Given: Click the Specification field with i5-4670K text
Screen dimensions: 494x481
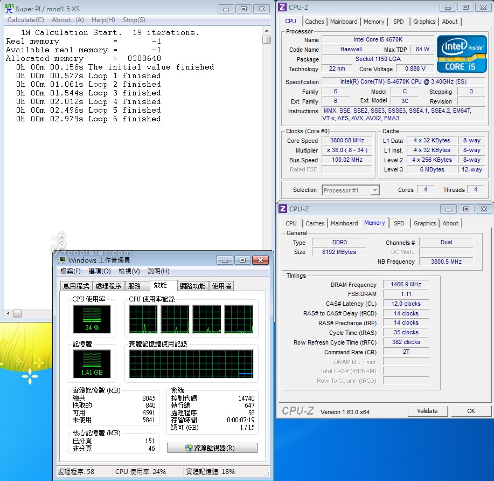Looking at the screenshot, I should coord(403,81).
